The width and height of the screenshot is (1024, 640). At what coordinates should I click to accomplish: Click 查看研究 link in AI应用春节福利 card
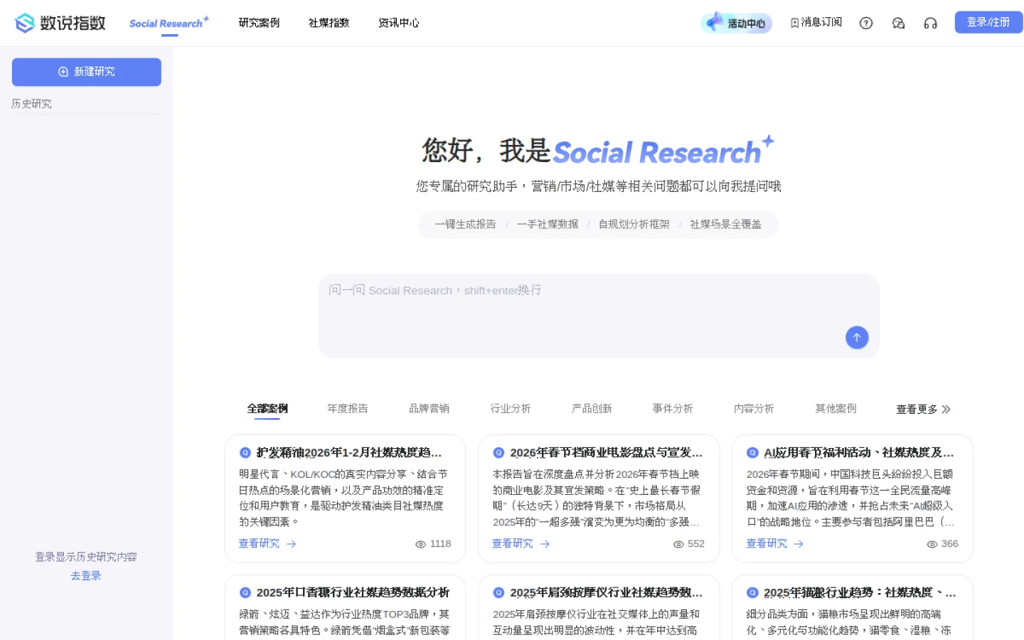coord(767,543)
